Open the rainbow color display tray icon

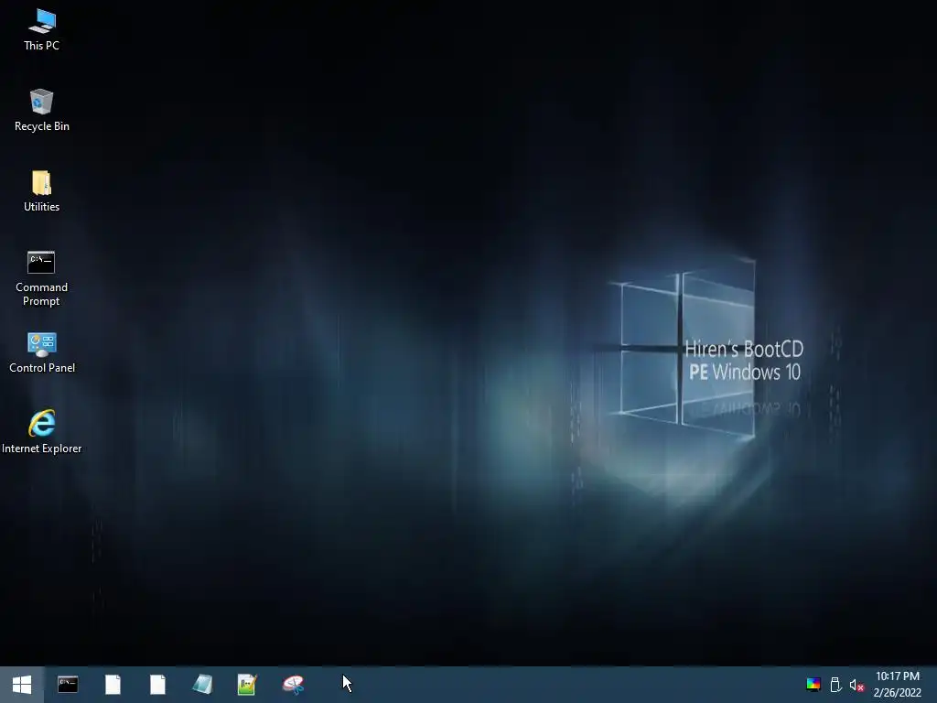pyautogui.click(x=813, y=685)
